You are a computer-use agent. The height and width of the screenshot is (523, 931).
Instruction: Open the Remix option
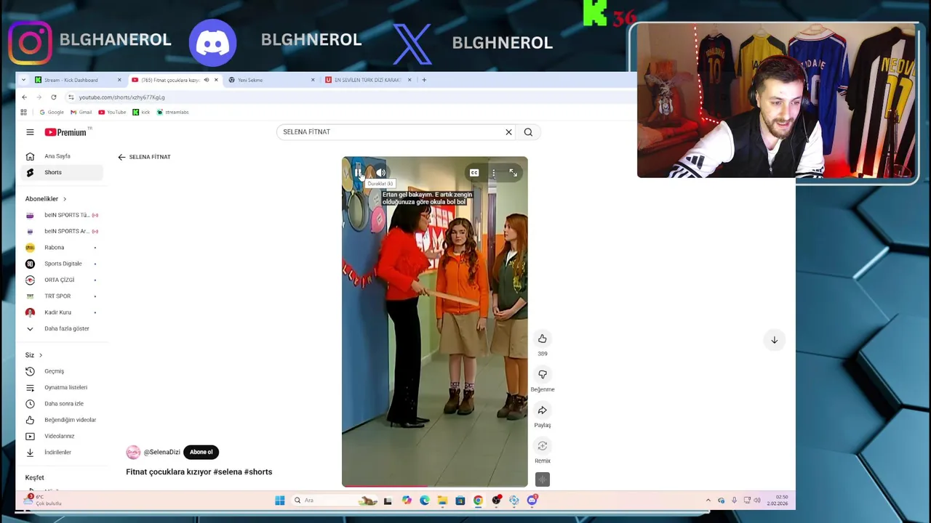coord(543,446)
